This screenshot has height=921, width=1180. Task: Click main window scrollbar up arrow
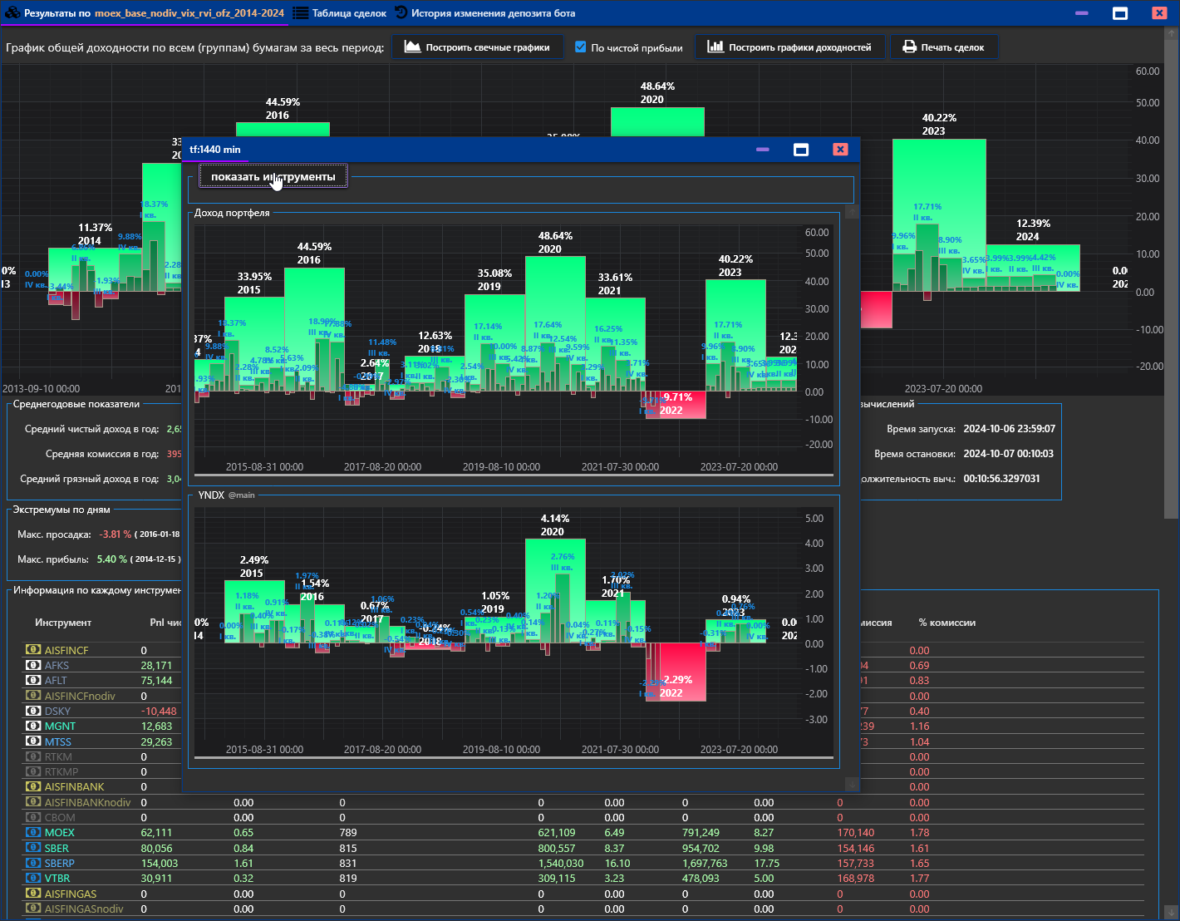[x=1172, y=34]
